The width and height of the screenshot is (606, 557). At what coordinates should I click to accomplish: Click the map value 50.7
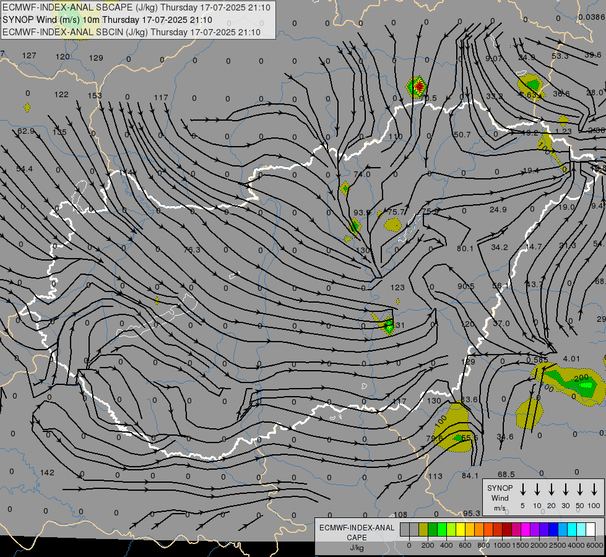pyautogui.click(x=462, y=134)
